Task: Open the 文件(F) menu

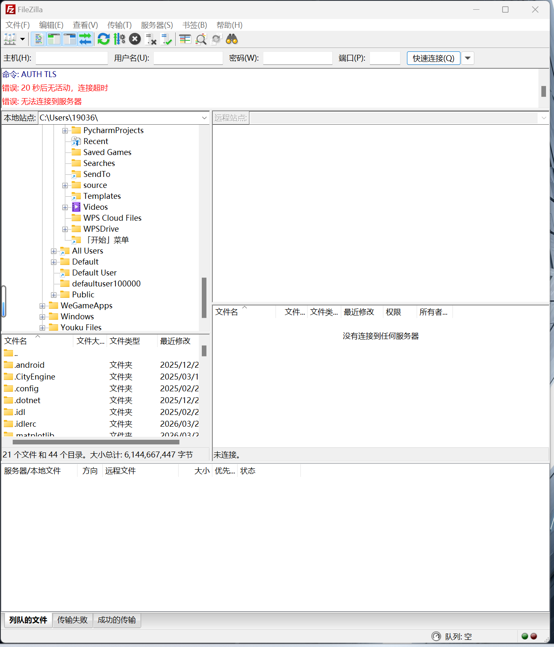Action: (18, 25)
